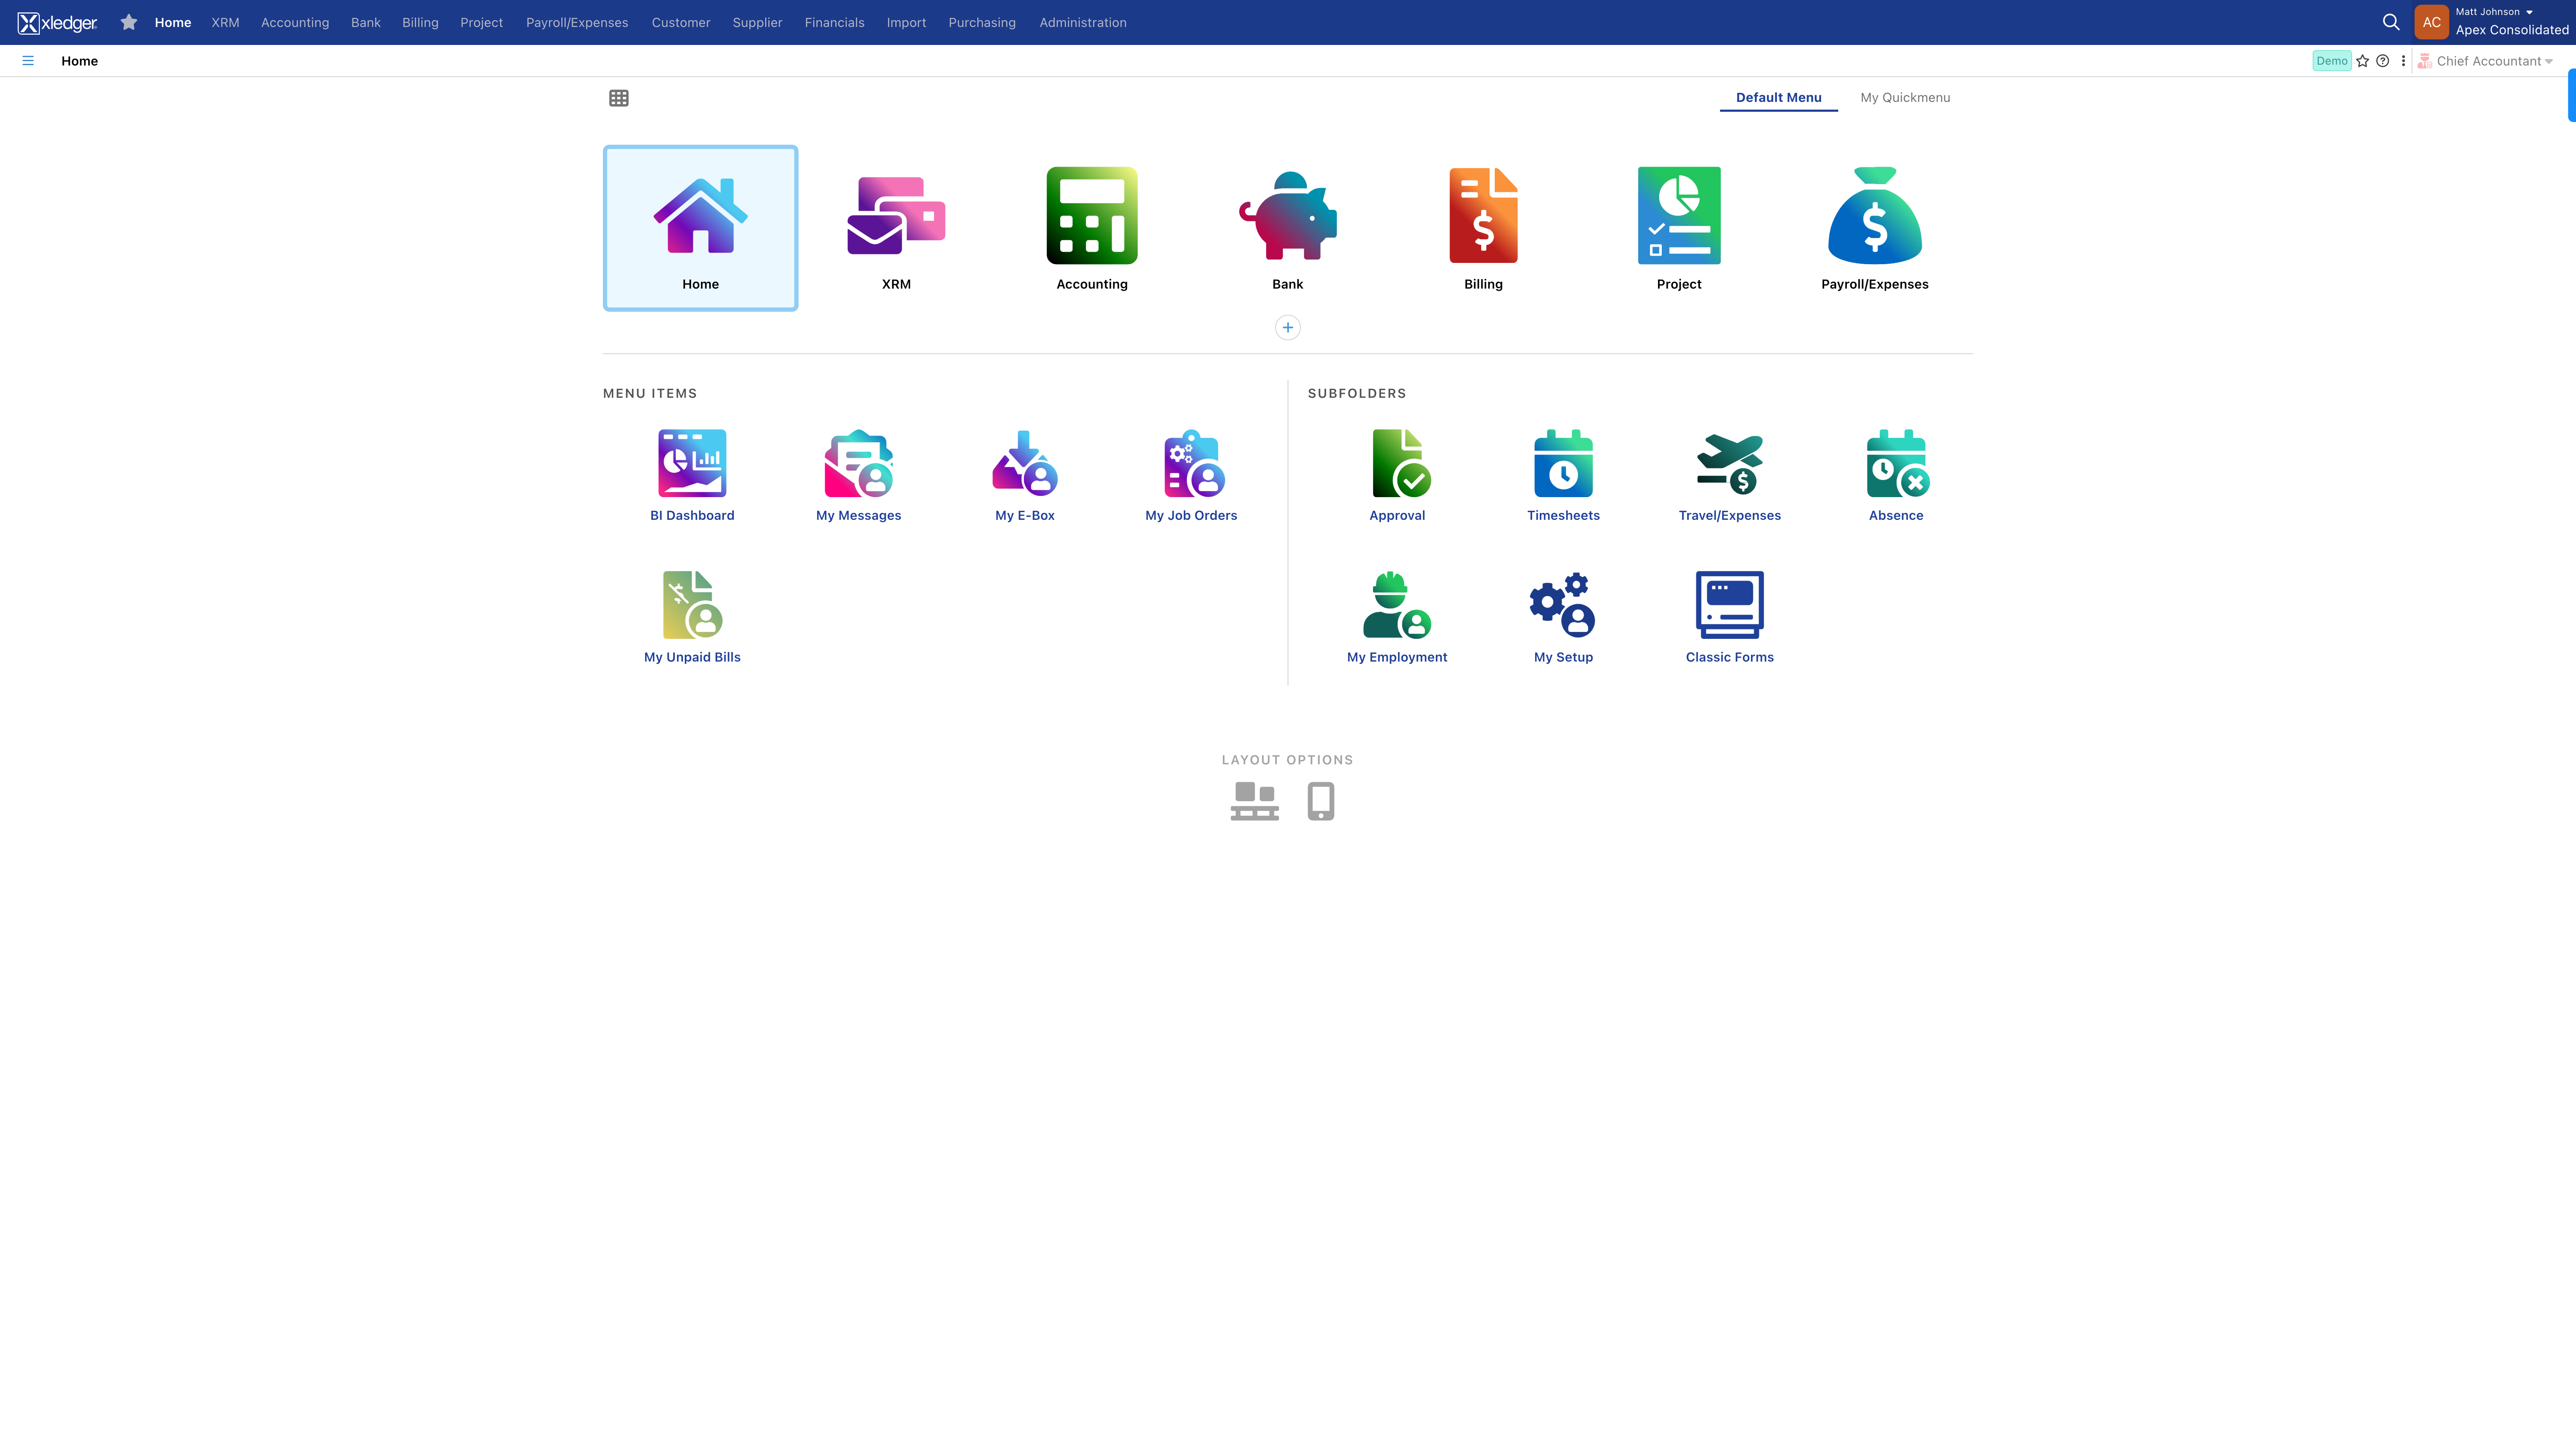Switch to mobile layout option
The image size is (2576, 1449).
click(1320, 801)
